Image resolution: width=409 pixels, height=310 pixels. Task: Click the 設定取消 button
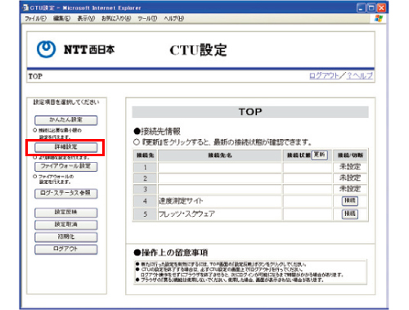pos(66,225)
